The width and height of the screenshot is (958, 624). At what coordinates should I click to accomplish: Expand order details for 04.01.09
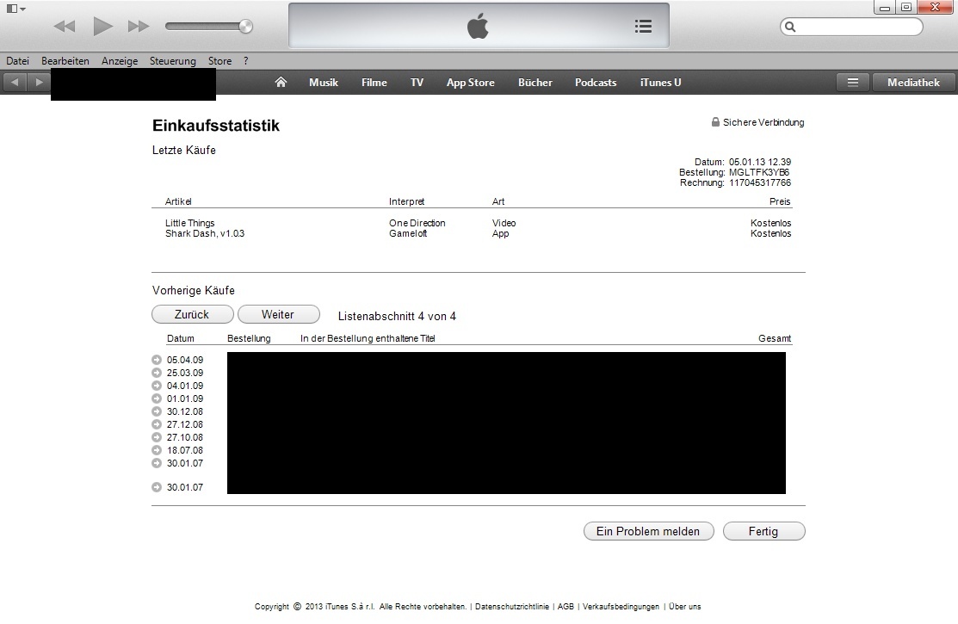[x=157, y=386]
